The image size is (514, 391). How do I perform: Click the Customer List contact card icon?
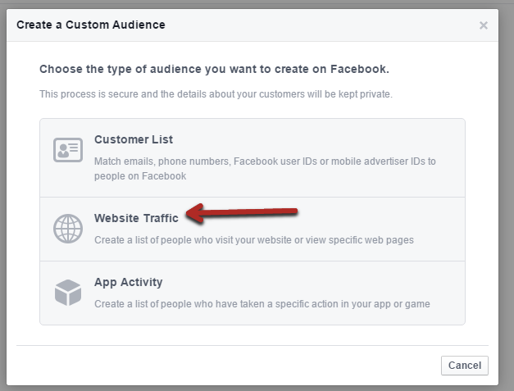[x=67, y=150]
